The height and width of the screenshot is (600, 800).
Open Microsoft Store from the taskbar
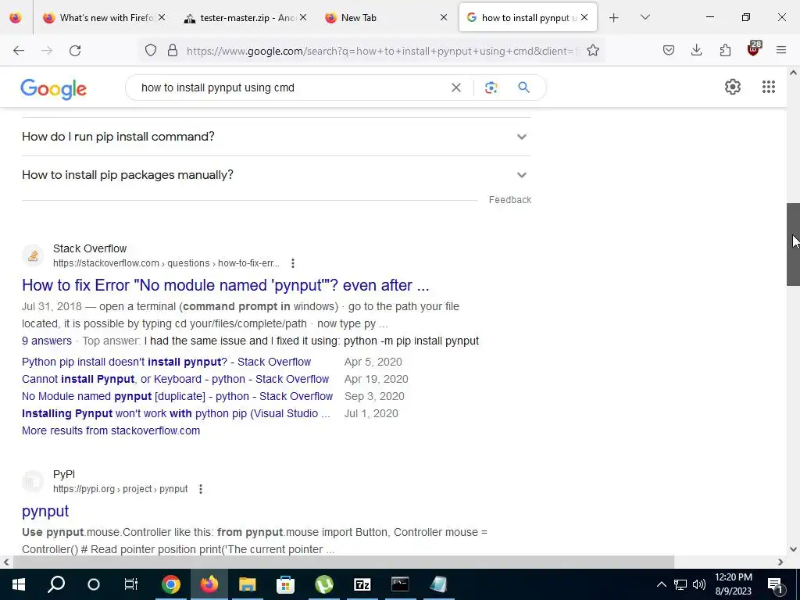pyautogui.click(x=286, y=584)
